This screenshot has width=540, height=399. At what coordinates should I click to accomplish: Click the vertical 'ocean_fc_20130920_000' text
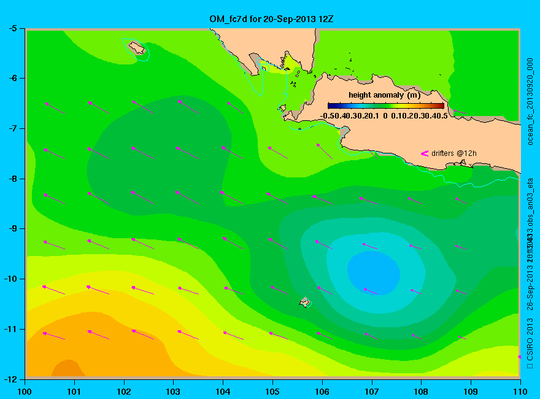pyautogui.click(x=530, y=102)
